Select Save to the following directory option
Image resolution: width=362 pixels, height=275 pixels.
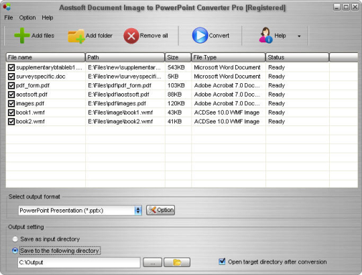(x=15, y=251)
